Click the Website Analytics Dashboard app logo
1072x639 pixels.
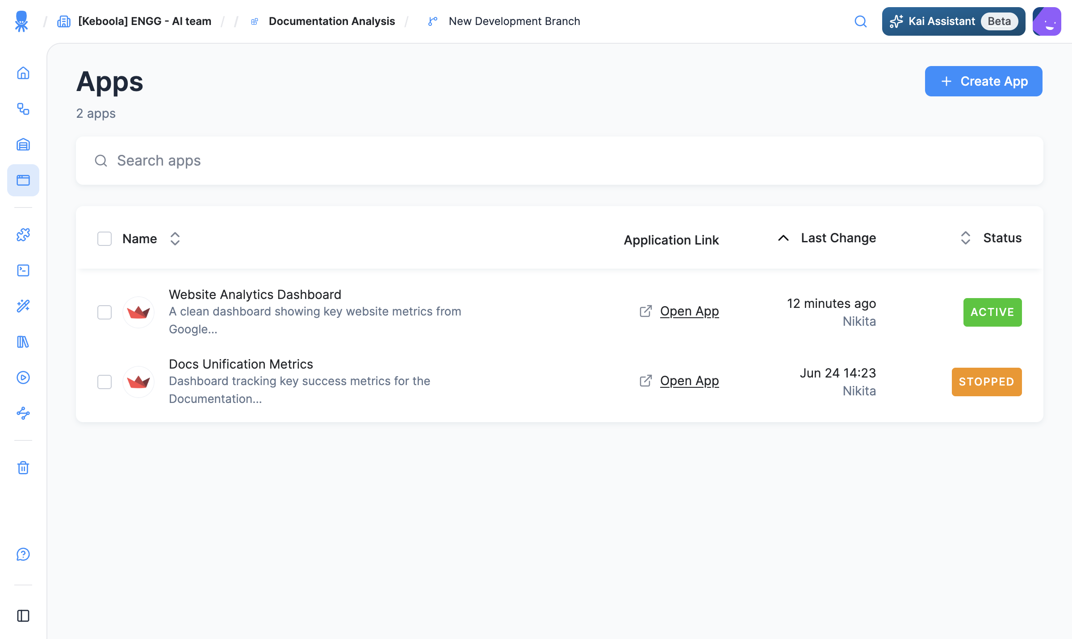tap(138, 312)
